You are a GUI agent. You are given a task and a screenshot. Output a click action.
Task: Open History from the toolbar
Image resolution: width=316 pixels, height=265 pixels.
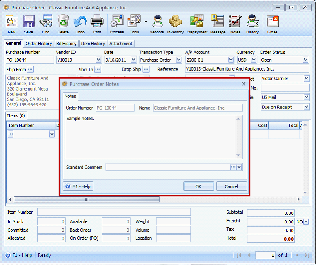pos(253,24)
